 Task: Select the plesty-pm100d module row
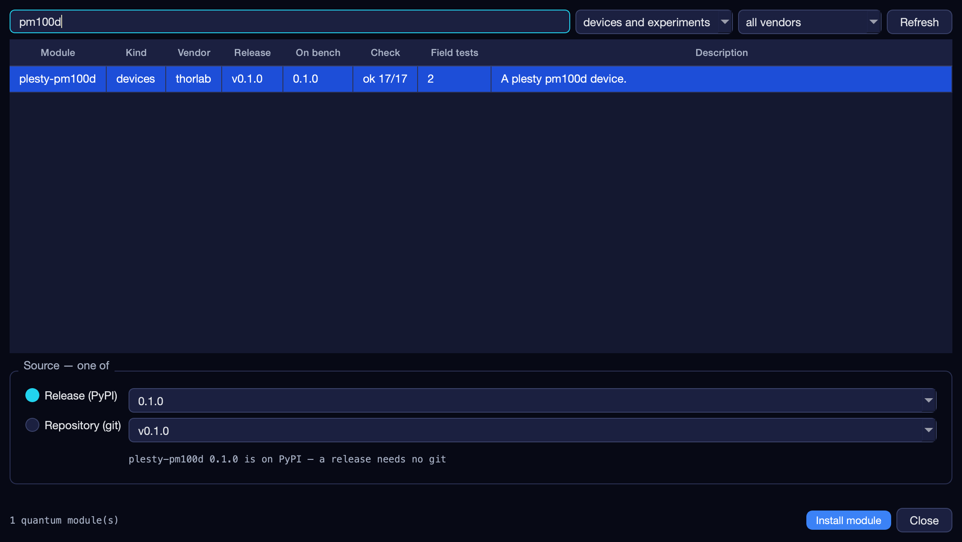(481, 79)
